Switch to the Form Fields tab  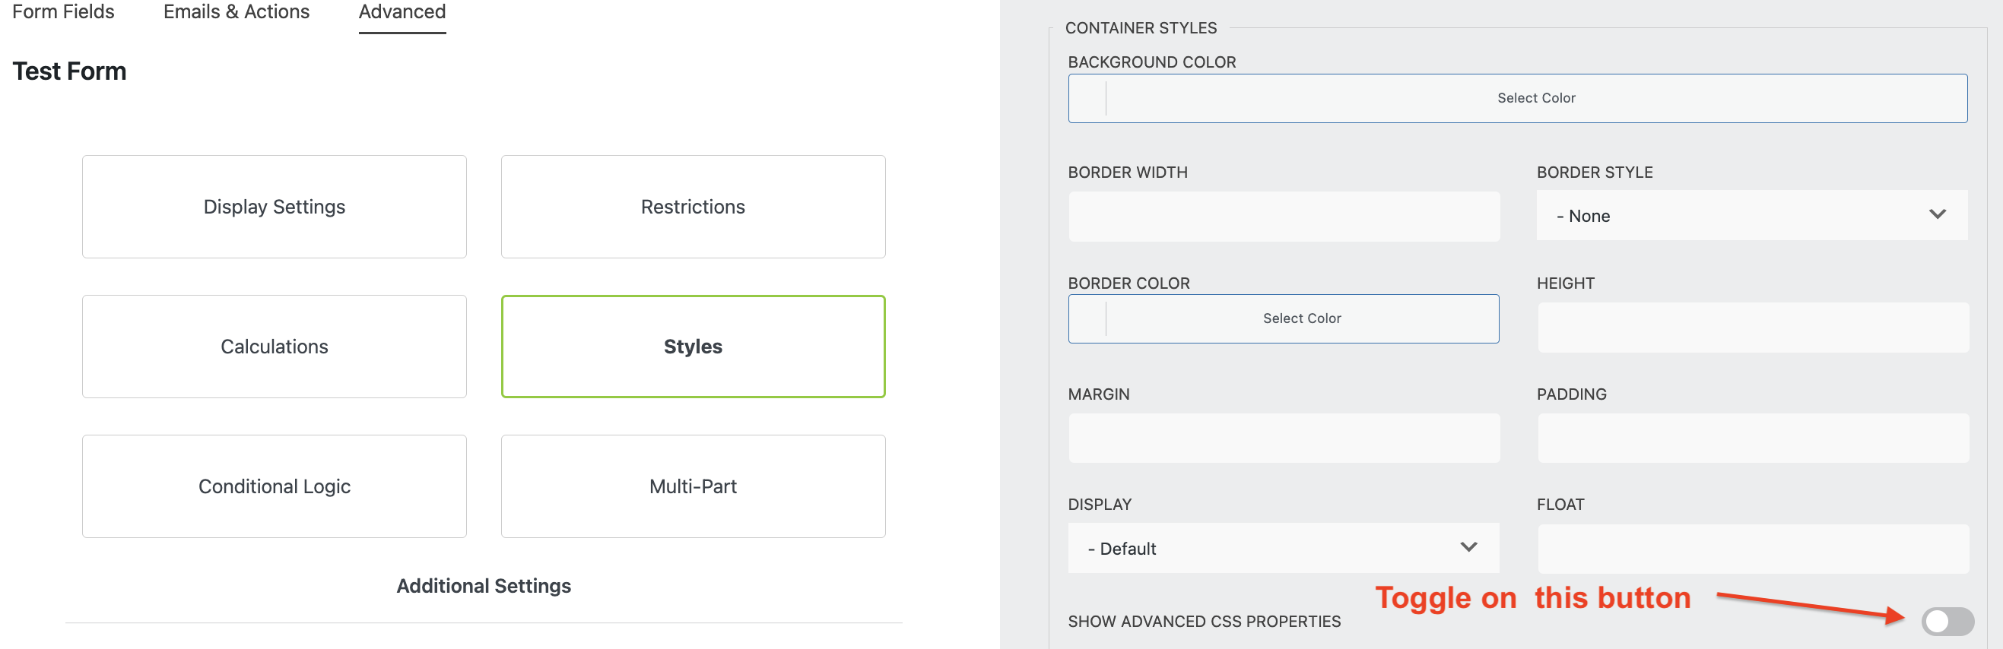pyautogui.click(x=63, y=11)
